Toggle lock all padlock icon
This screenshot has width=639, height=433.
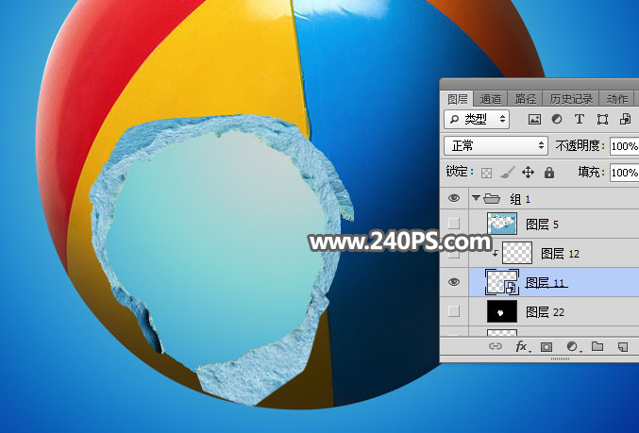pos(549,173)
